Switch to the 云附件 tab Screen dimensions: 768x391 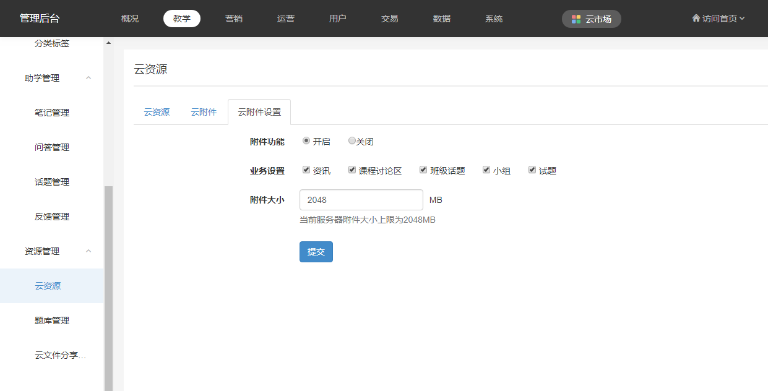tap(204, 112)
